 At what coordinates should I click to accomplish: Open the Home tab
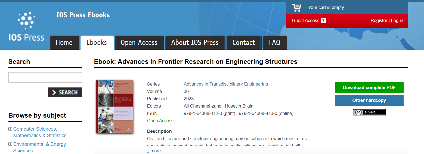click(64, 43)
